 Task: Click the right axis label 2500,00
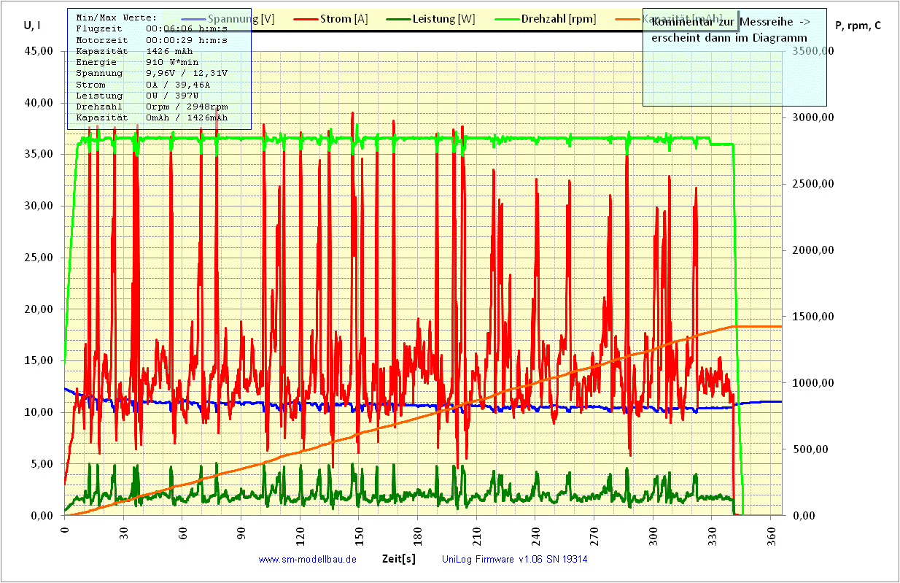coord(812,184)
